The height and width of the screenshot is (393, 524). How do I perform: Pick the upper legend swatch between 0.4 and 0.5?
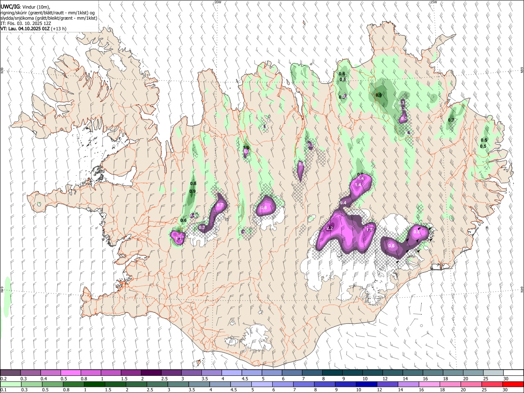[x=50, y=373]
